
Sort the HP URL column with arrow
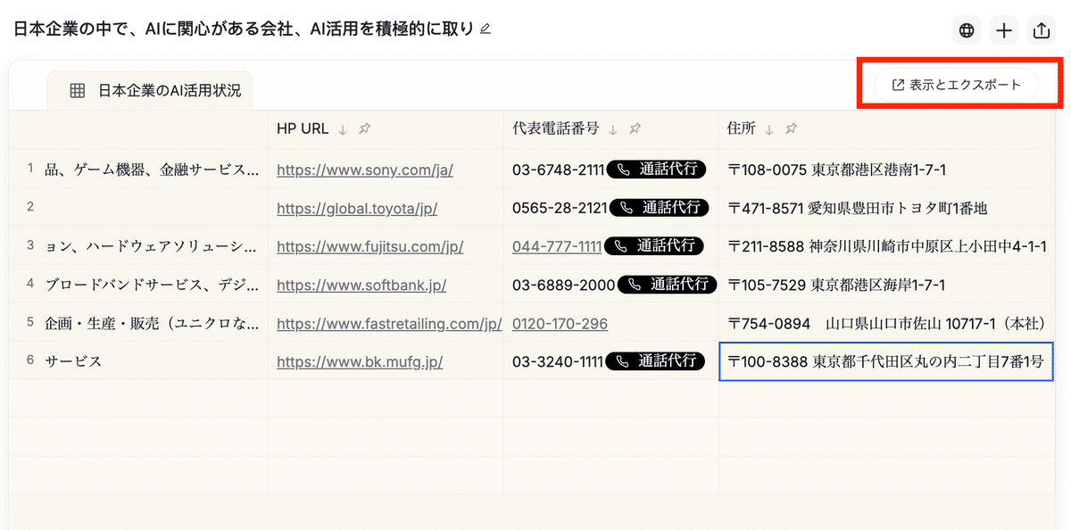click(343, 129)
